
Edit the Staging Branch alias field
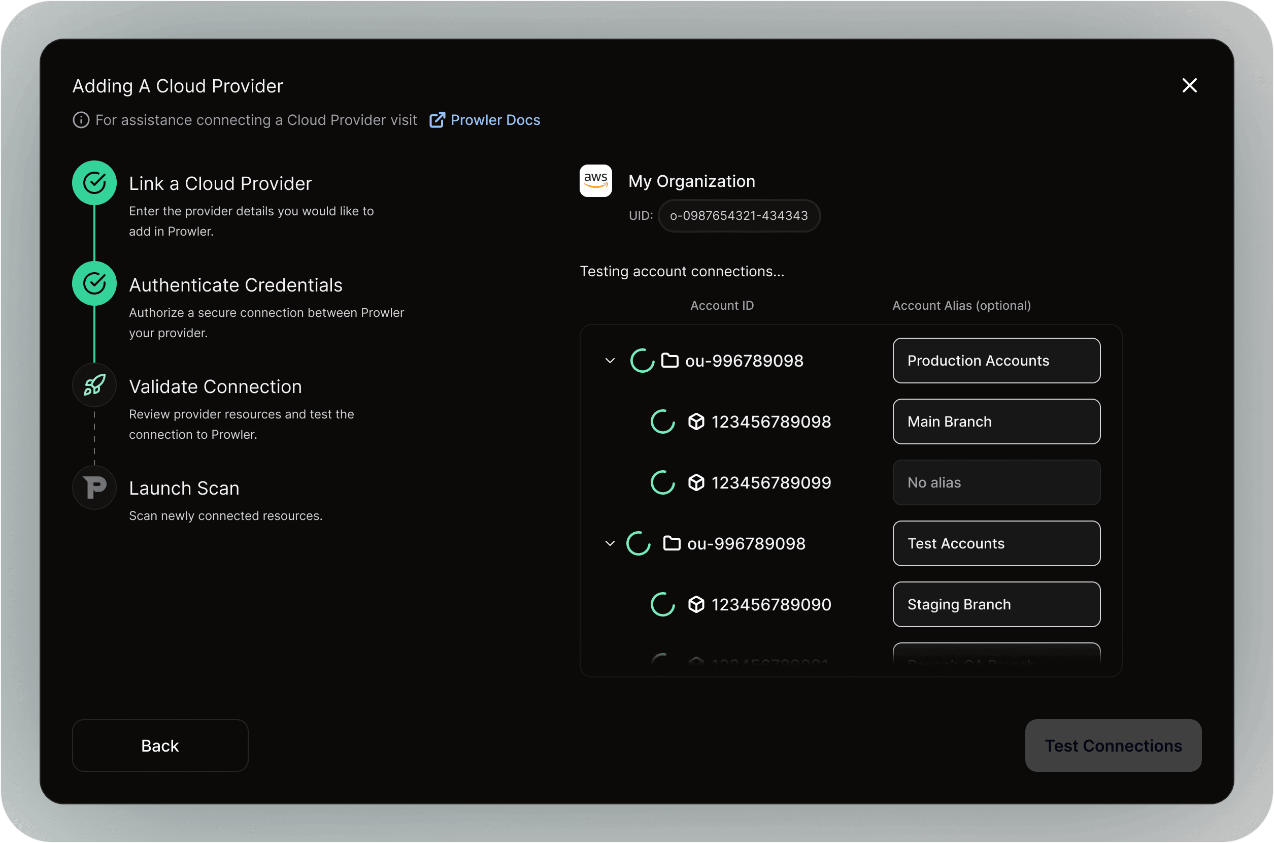[997, 604]
